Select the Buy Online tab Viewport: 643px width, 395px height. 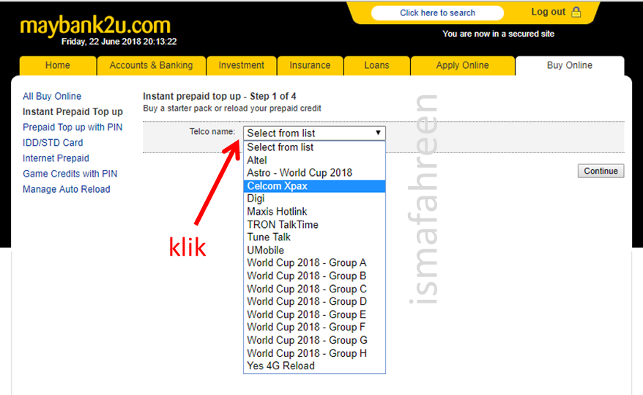coord(570,66)
